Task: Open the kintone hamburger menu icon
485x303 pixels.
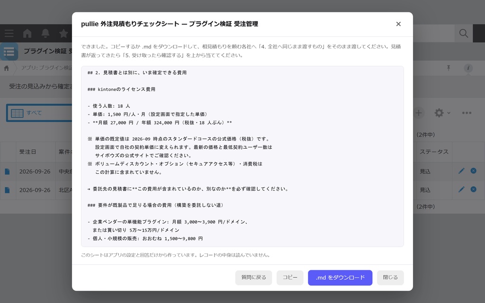Action: tap(9, 34)
